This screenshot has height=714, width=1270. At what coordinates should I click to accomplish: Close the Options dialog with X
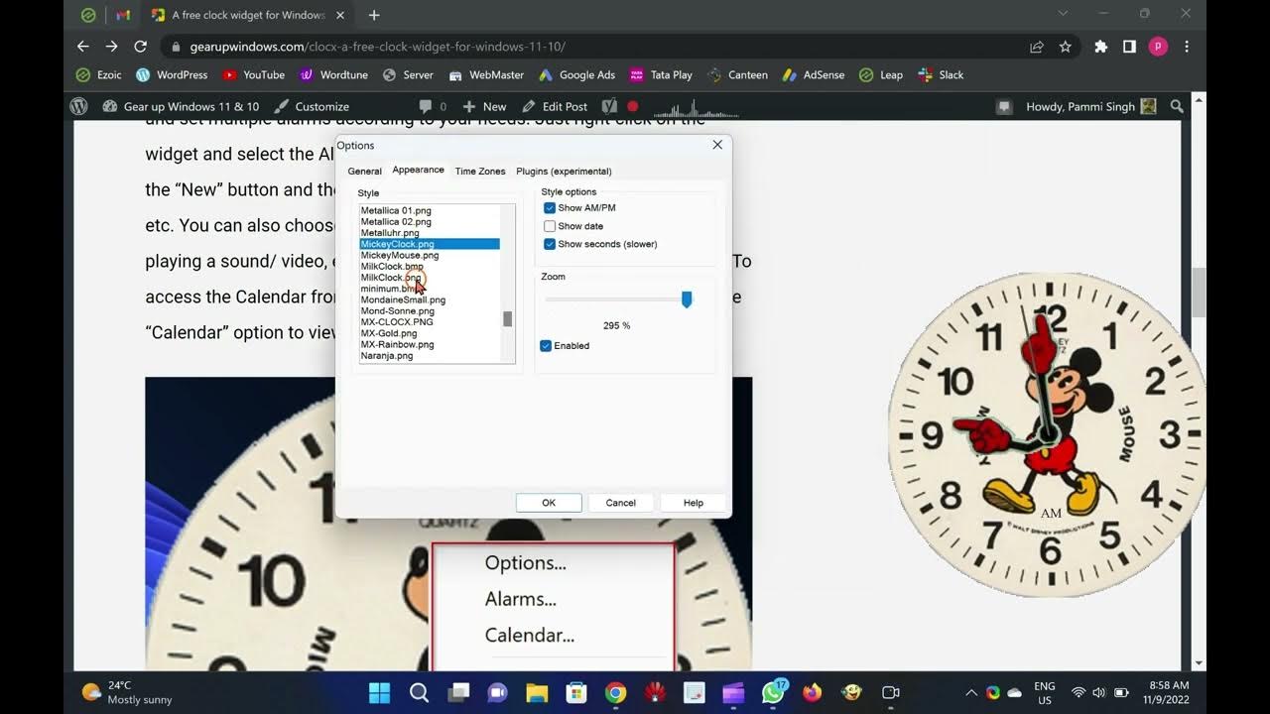pos(717,145)
